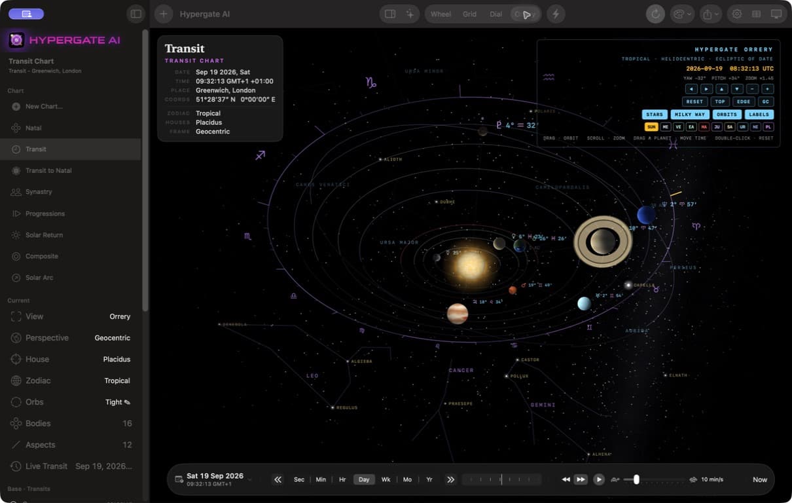Toggle the MA Mars body chip
Viewport: 792px width, 503px height.
(x=704, y=127)
